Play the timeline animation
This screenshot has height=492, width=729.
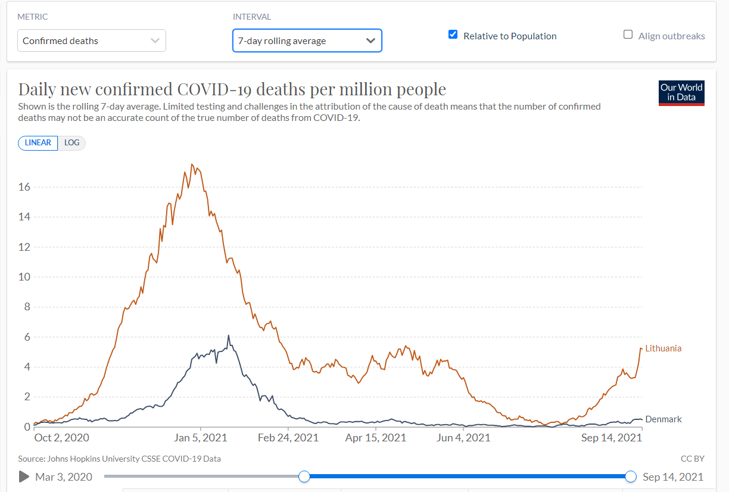point(24,477)
